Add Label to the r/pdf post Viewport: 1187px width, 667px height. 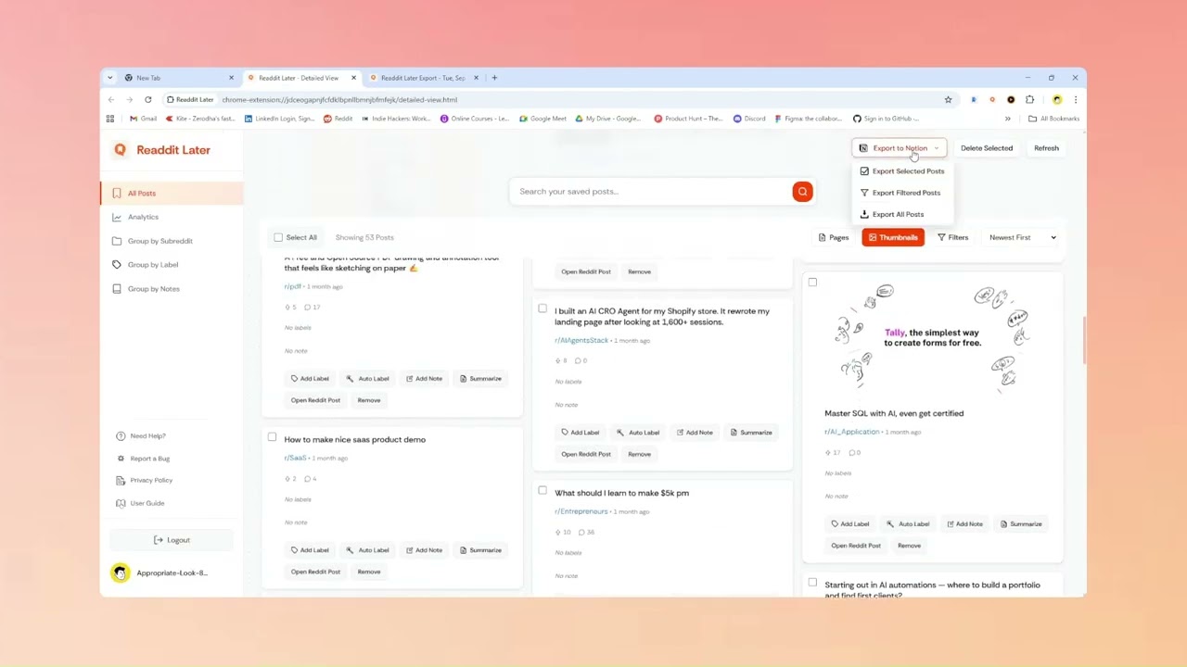(310, 379)
